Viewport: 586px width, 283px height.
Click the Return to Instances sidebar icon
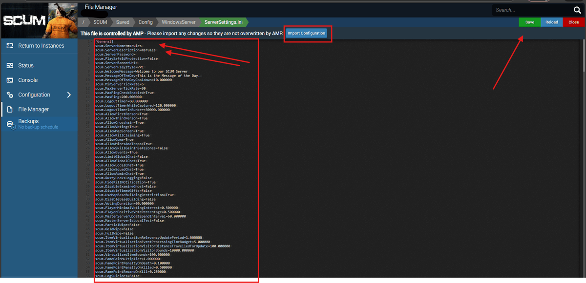tap(10, 46)
